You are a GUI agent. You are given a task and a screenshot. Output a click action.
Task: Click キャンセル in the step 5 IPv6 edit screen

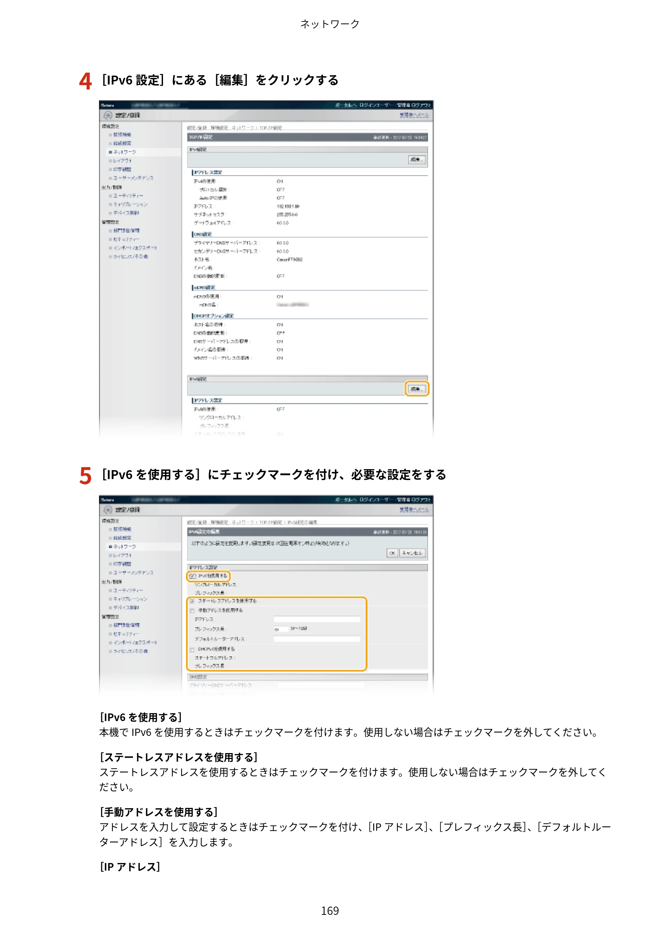[412, 553]
